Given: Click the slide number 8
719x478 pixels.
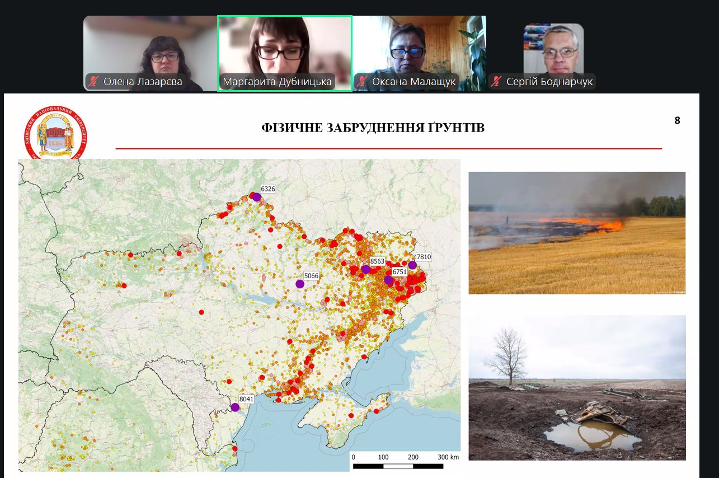Looking at the screenshot, I should [677, 120].
